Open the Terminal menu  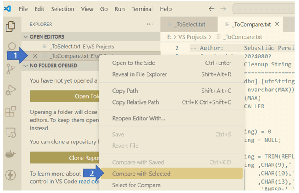[x=142, y=9]
